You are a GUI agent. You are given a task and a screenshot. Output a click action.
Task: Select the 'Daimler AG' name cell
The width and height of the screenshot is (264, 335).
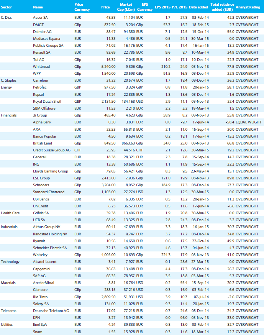[x=42, y=31]
